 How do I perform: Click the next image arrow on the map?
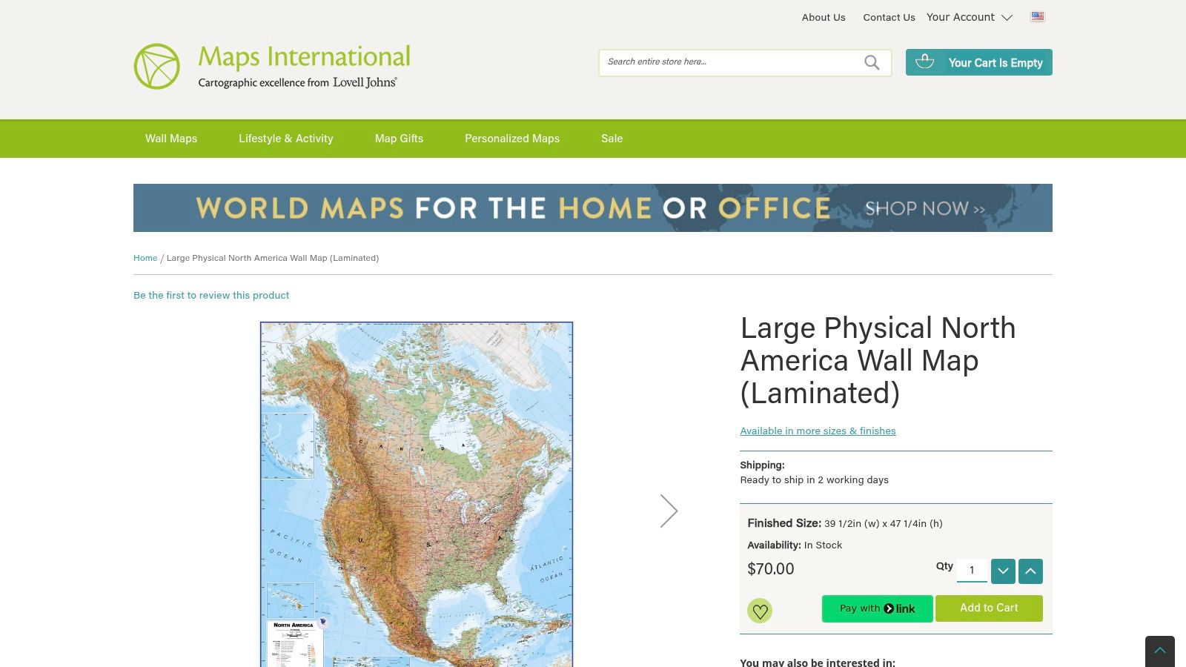click(669, 510)
